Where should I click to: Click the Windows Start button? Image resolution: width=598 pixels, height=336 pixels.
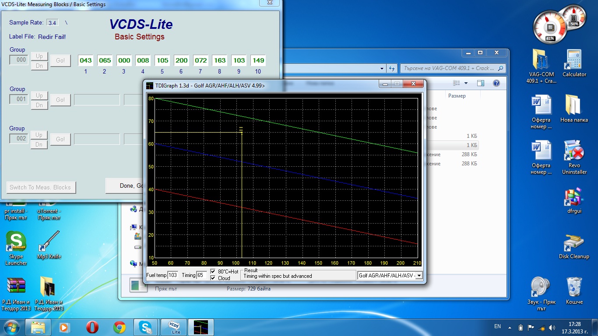point(11,327)
